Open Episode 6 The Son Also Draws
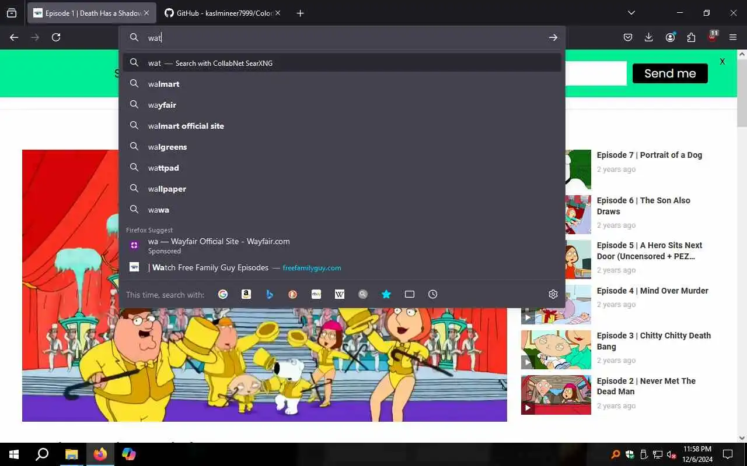Image resolution: width=747 pixels, height=466 pixels. [643, 206]
